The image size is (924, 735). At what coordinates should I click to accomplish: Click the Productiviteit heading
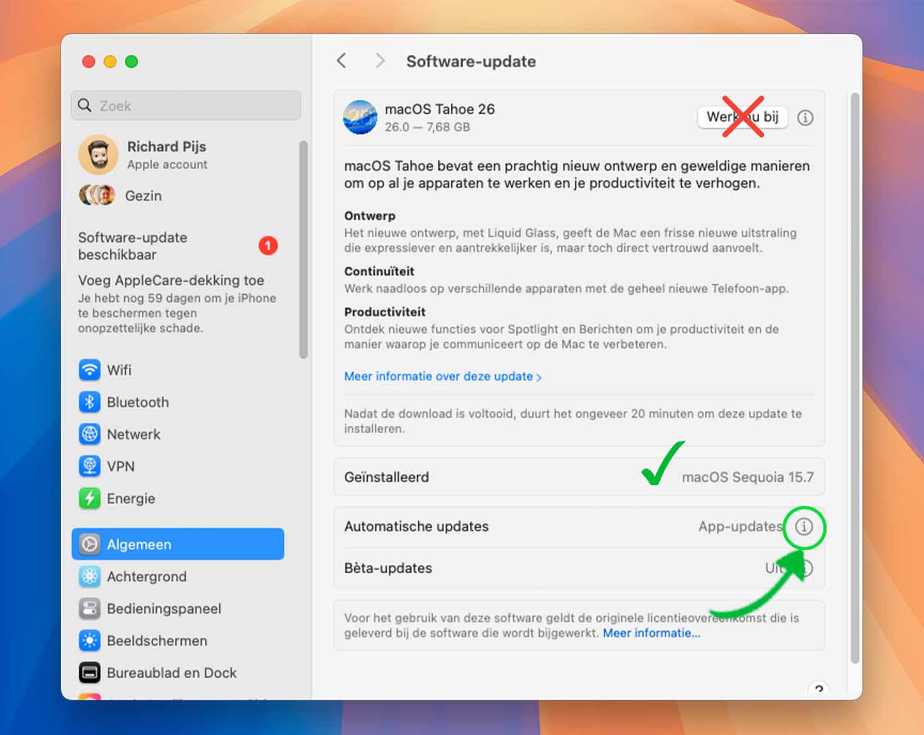point(385,312)
